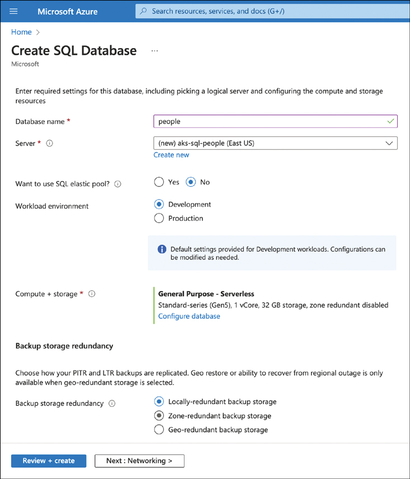Click the Create new server link
Screen dimensions: 410x479
point(171,155)
